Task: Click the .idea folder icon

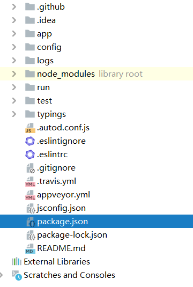Action: [30, 20]
